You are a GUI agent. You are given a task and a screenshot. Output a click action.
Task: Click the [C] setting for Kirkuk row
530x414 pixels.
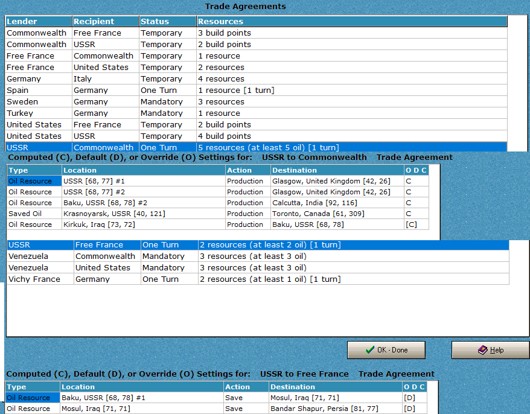pos(416,225)
